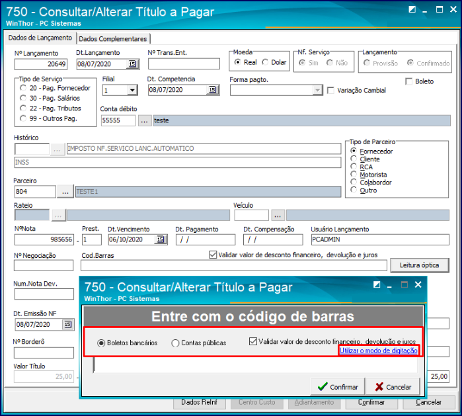The height and width of the screenshot is (416, 462).
Task: Open calendar picker for Dt. Competencia
Action: [x=212, y=90]
